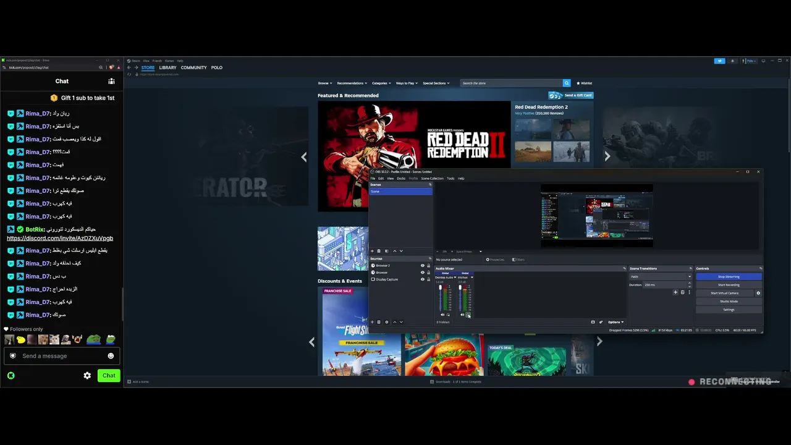Remove the selected scene in OBS Scenes dock
This screenshot has height=445, width=791.
tap(379, 251)
